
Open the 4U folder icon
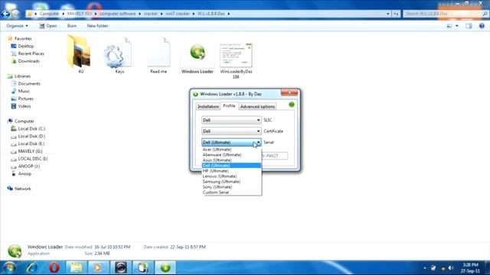(80, 52)
